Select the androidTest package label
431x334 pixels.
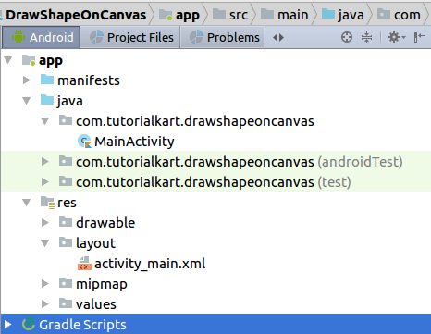pos(240,162)
